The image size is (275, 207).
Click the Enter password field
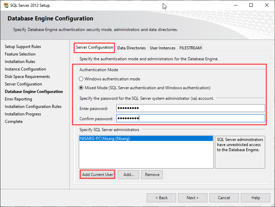(x=190, y=108)
